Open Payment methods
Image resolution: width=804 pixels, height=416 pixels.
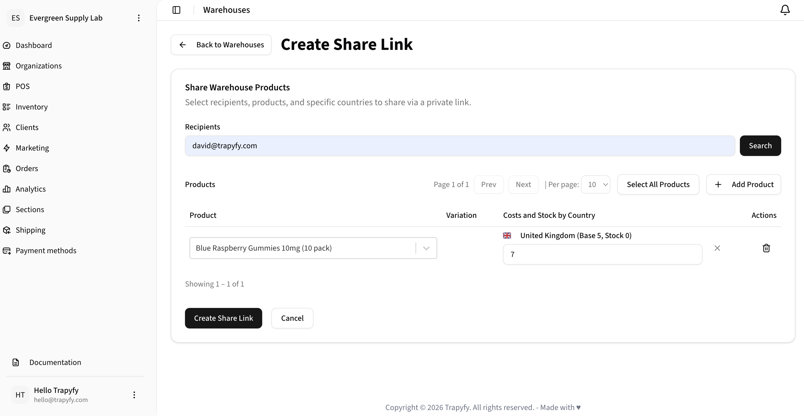click(x=46, y=251)
